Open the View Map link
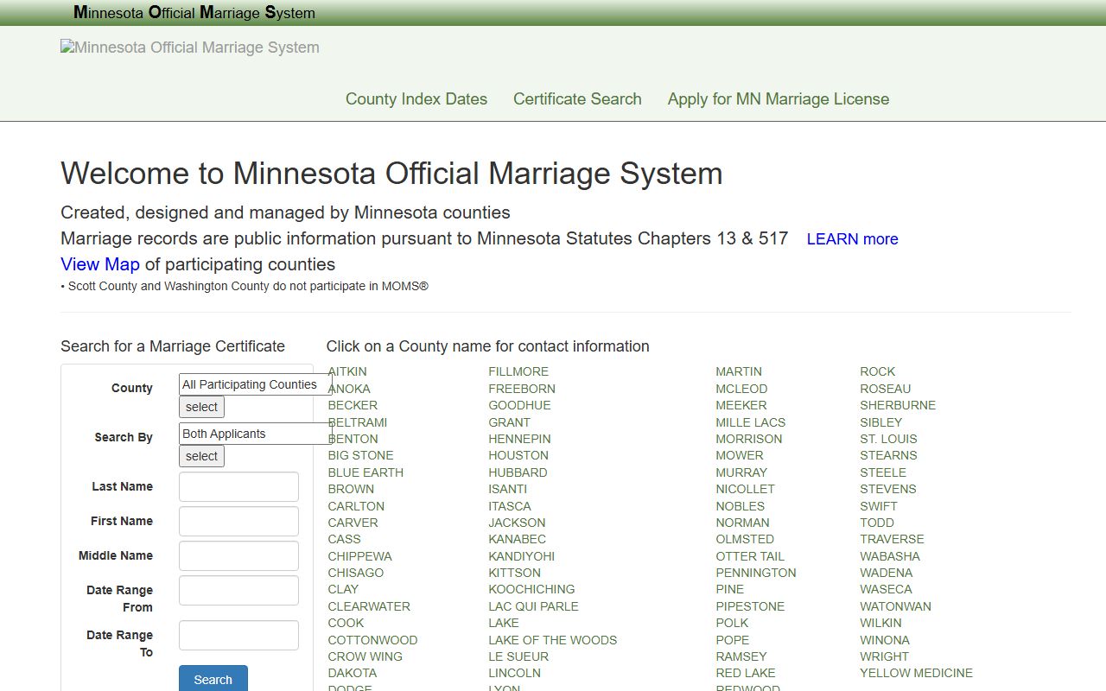The height and width of the screenshot is (691, 1106). [x=100, y=264]
